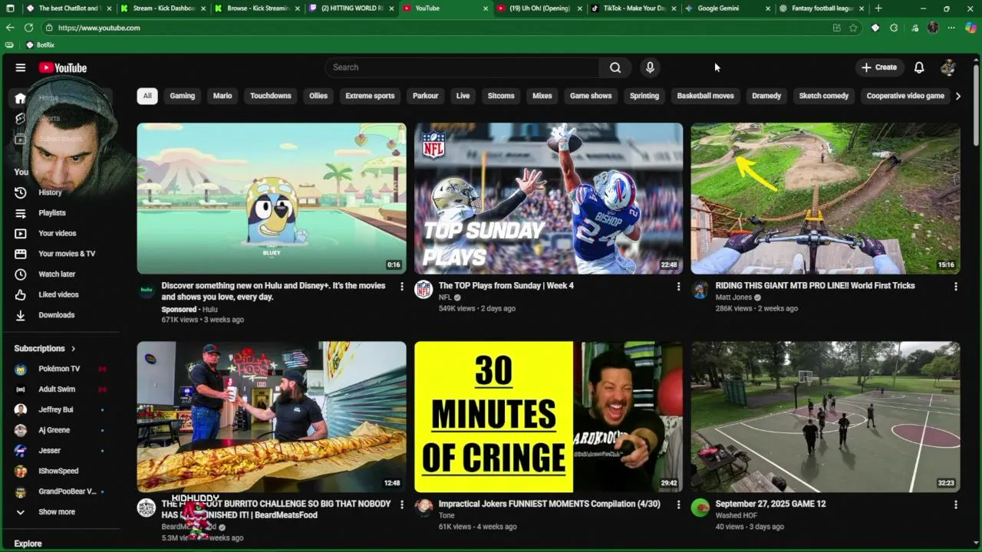The height and width of the screenshot is (552, 982).
Task: Open more options for Impractical Jokers video
Action: pyautogui.click(x=678, y=505)
